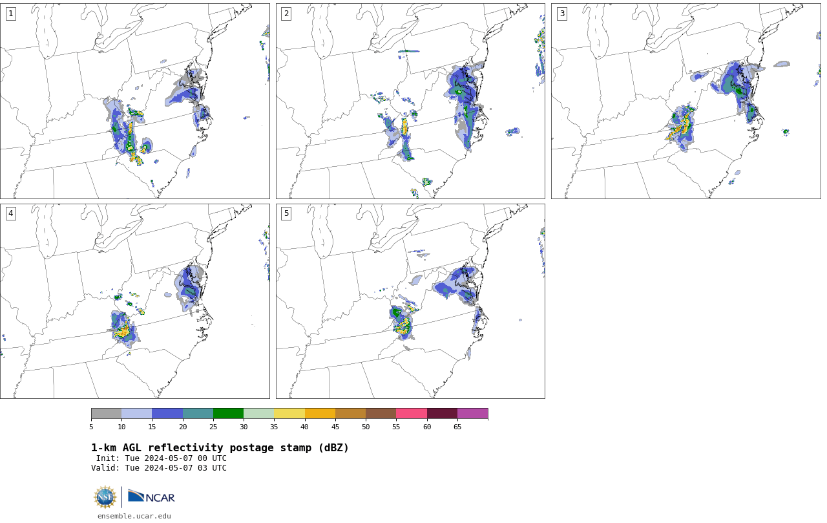Click the colorbar tick label 10
This screenshot has height=523, width=827.
pos(121,427)
